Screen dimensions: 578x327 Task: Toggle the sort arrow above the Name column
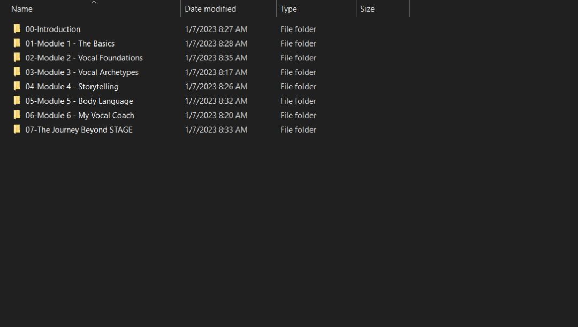click(94, 2)
